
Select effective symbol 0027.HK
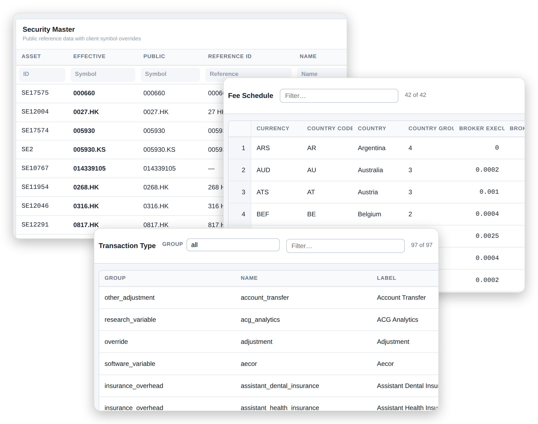pyautogui.click(x=86, y=112)
